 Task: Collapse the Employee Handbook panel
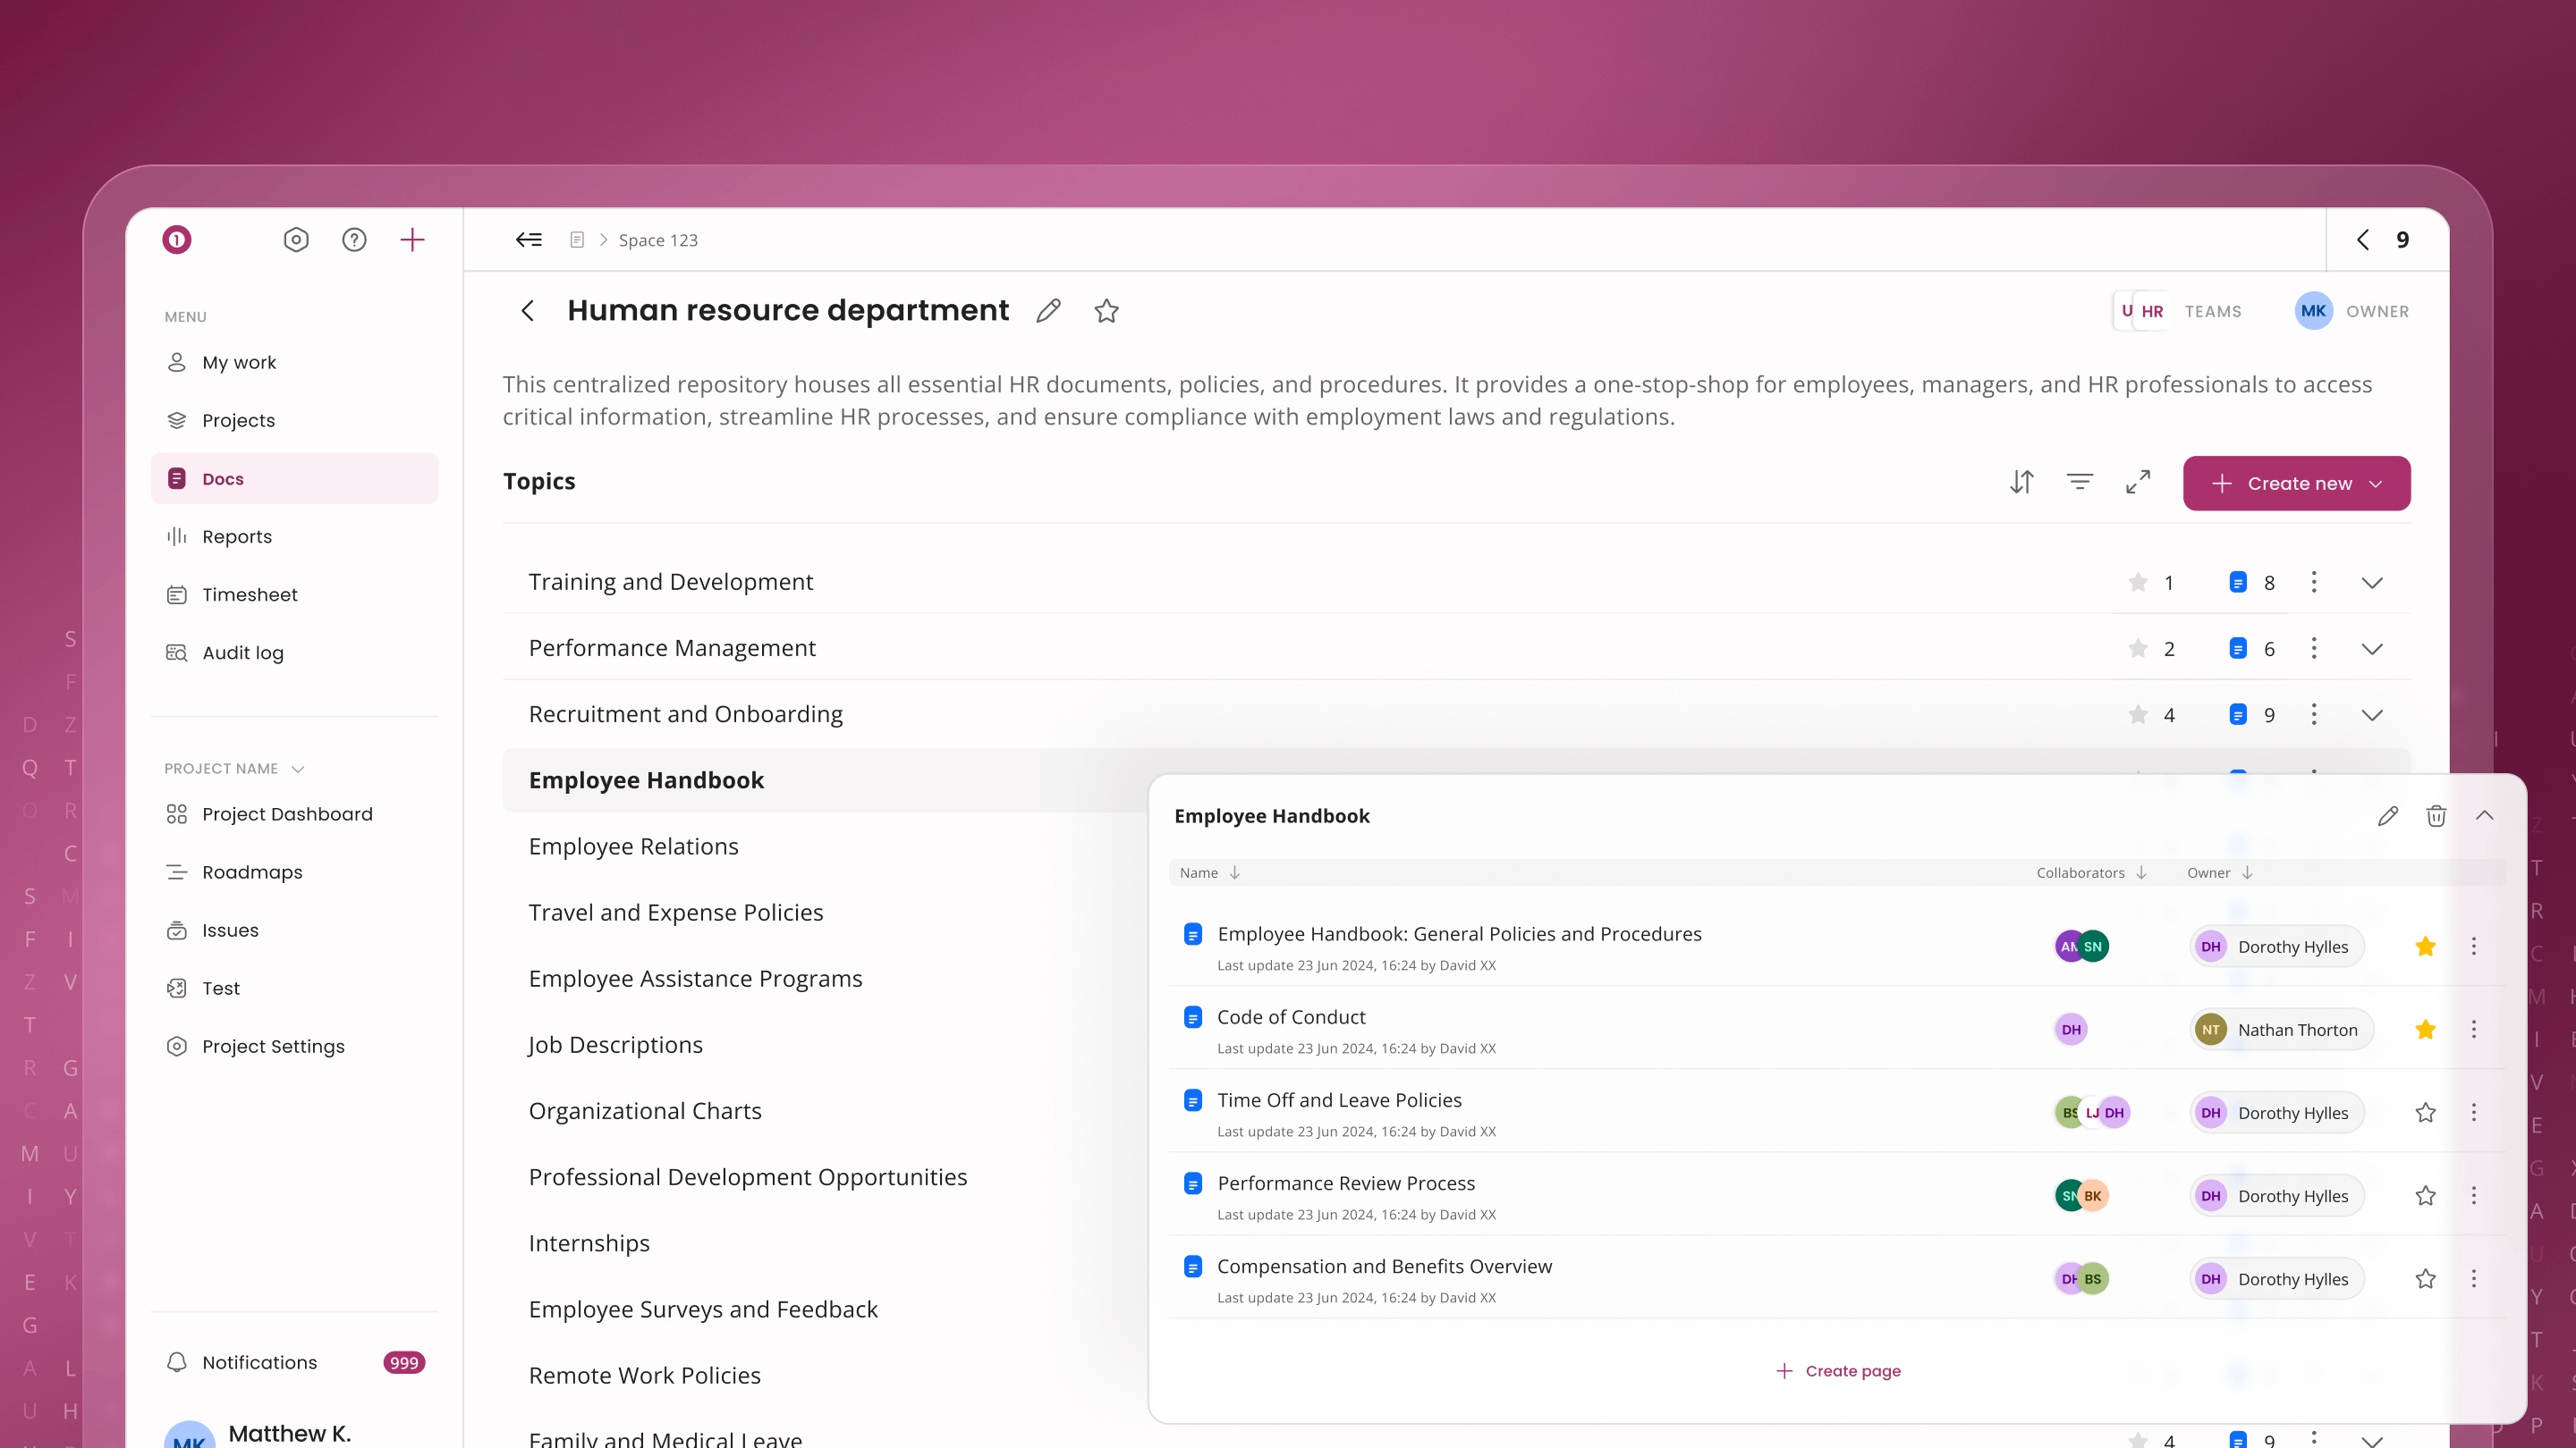pyautogui.click(x=2484, y=815)
